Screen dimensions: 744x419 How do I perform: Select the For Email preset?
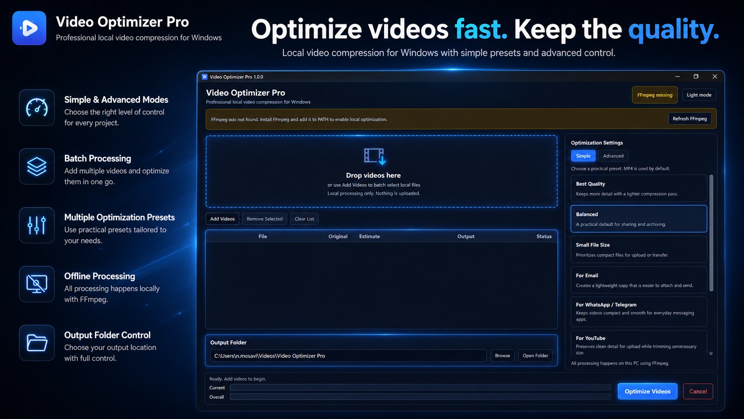point(639,280)
